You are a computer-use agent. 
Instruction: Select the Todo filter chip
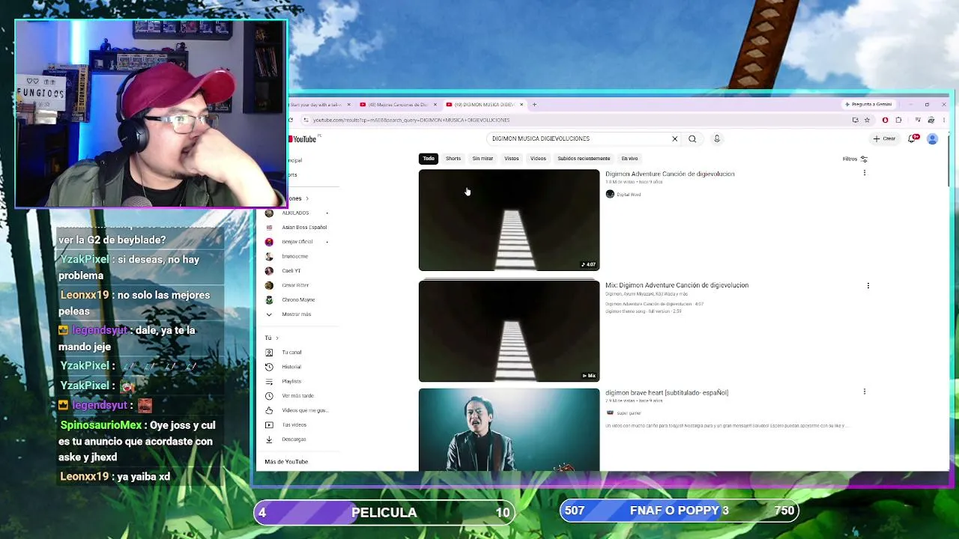[x=429, y=159]
